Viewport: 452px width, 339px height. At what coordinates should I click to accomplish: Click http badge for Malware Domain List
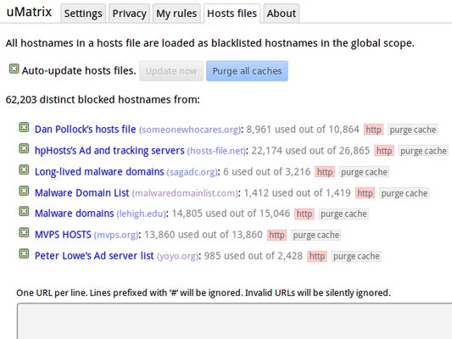[365, 193]
